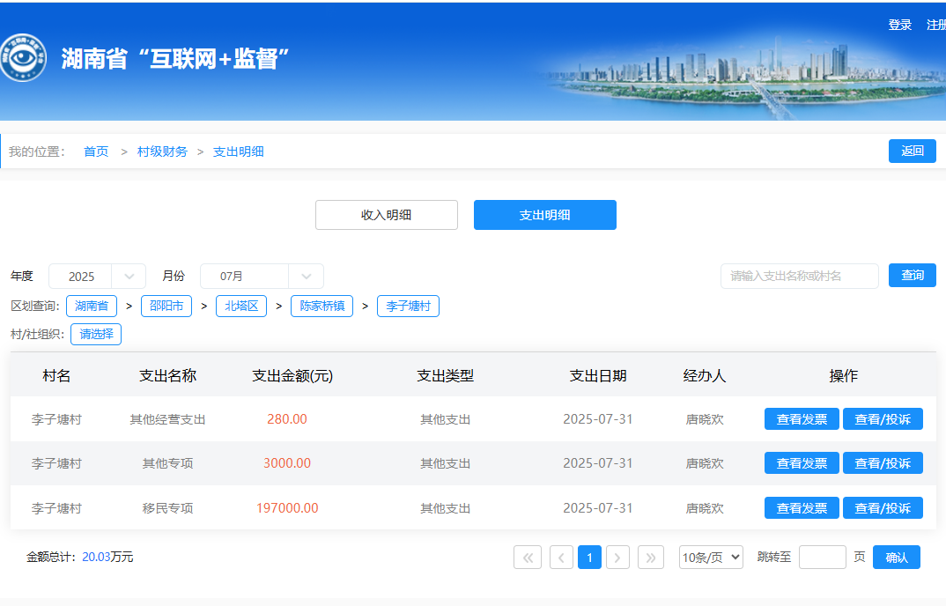Click the previous page arrow
The height and width of the screenshot is (606, 946).
point(561,557)
